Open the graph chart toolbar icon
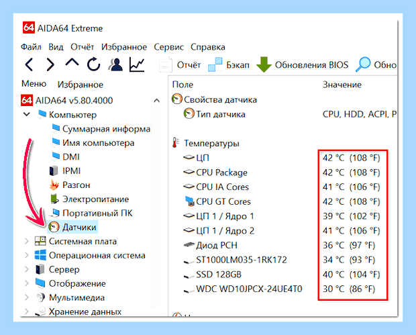The width and height of the screenshot is (416, 335). click(137, 64)
